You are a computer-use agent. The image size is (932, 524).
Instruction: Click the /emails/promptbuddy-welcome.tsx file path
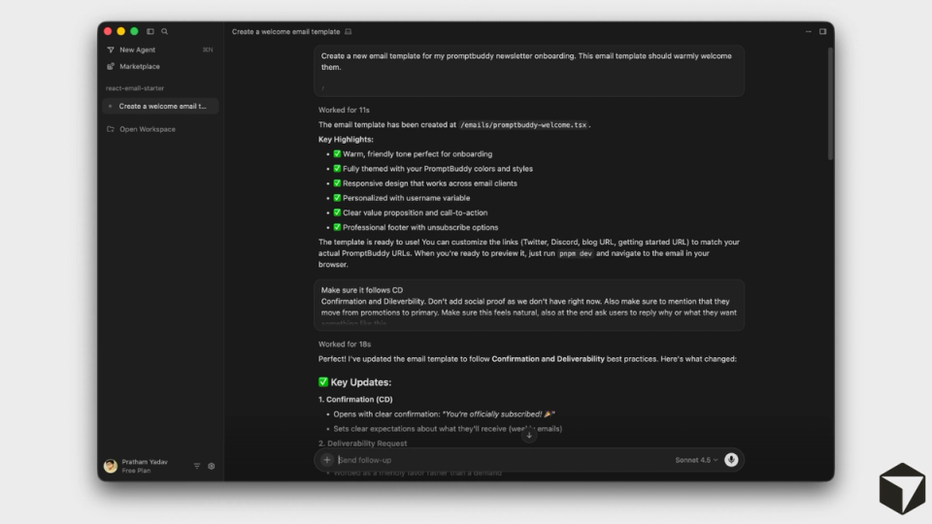pyautogui.click(x=523, y=125)
